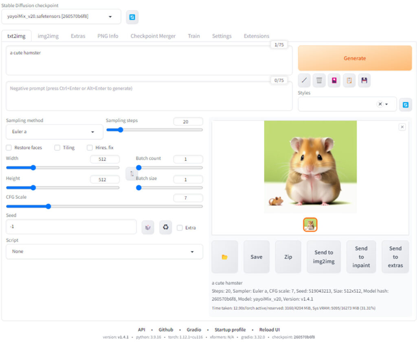417x342 pixels.
Task: Click the trash icon to clear prompt
Action: [319, 81]
